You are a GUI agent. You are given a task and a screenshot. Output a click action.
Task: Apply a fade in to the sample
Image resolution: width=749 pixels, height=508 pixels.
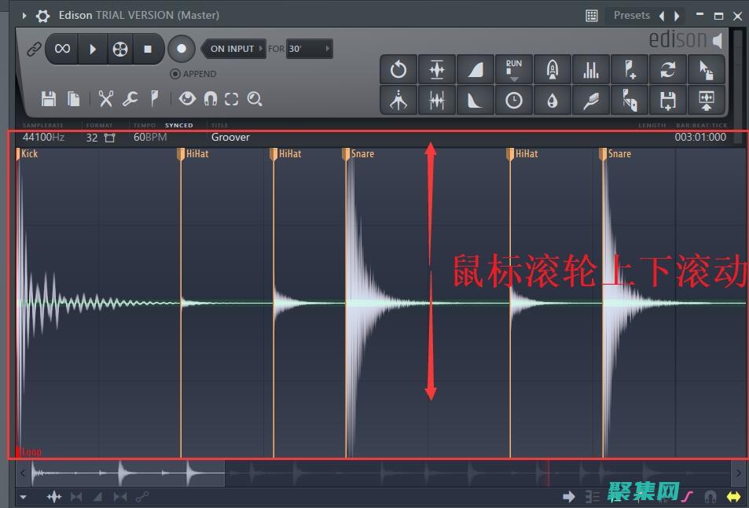(x=475, y=69)
